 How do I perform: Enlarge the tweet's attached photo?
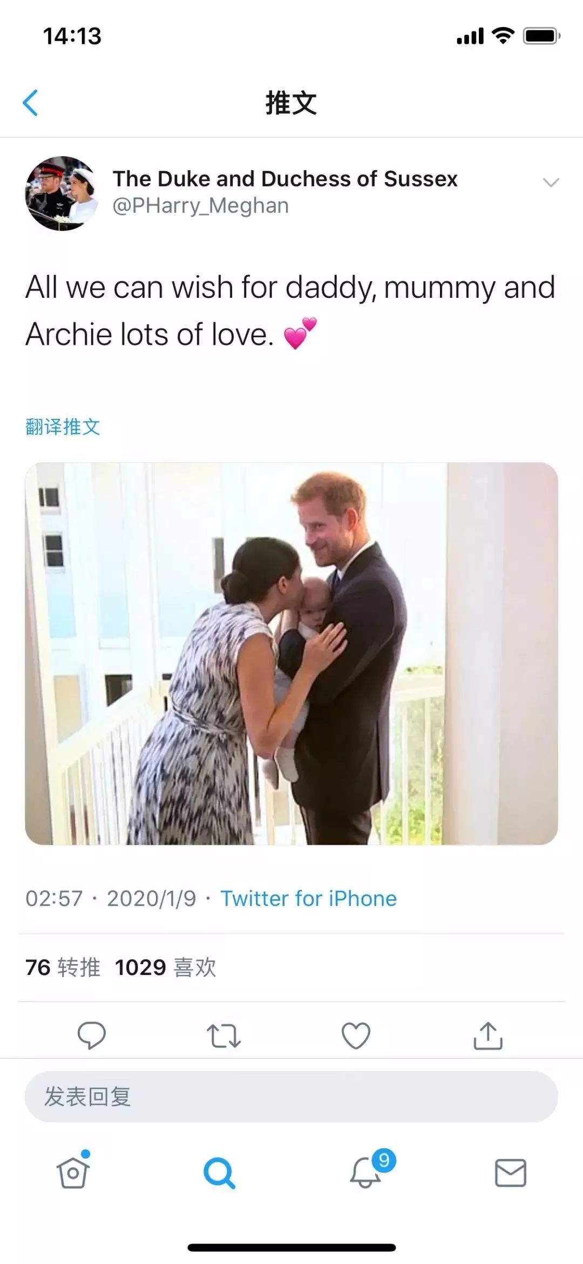coord(291,653)
